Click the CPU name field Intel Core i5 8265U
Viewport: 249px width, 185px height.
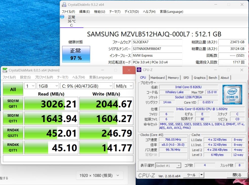coord(189,87)
